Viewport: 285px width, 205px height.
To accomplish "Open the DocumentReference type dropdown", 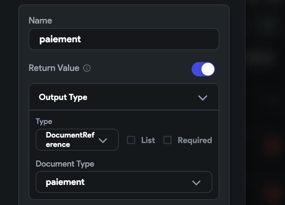I will tap(77, 140).
